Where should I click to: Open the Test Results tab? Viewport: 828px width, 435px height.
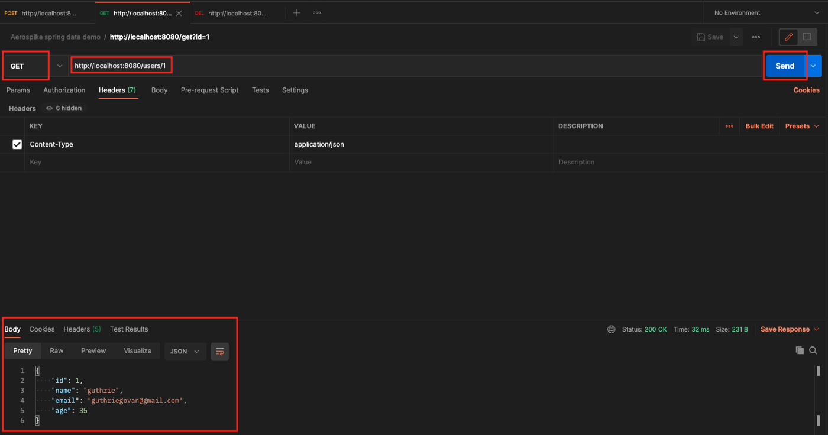(129, 329)
